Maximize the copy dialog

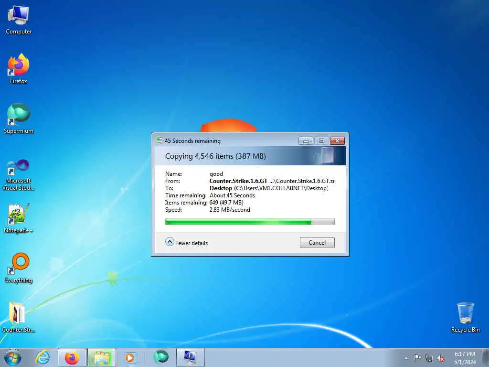(321, 141)
